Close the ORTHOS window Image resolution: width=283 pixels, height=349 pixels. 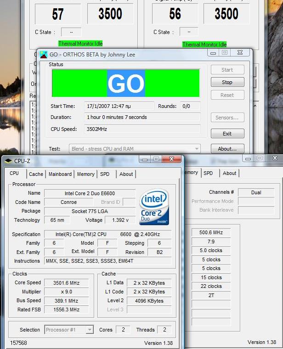(240, 53)
